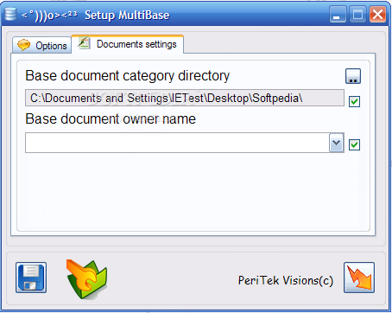Click inside the owner name combo box
Image resolution: width=392 pixels, height=313 pixels.
click(x=177, y=143)
